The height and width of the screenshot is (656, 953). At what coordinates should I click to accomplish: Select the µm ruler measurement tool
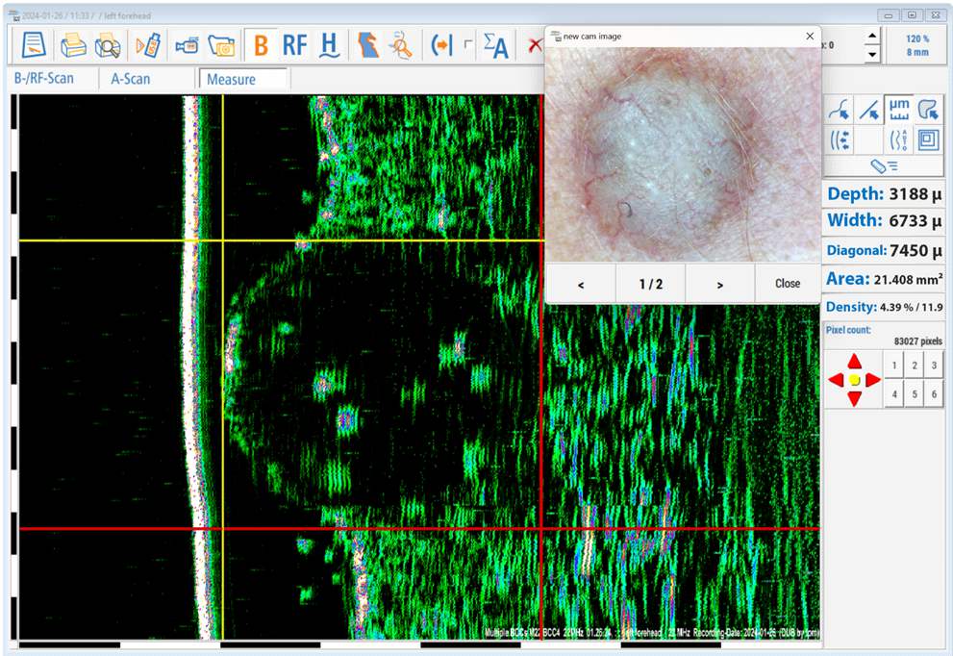click(x=899, y=111)
